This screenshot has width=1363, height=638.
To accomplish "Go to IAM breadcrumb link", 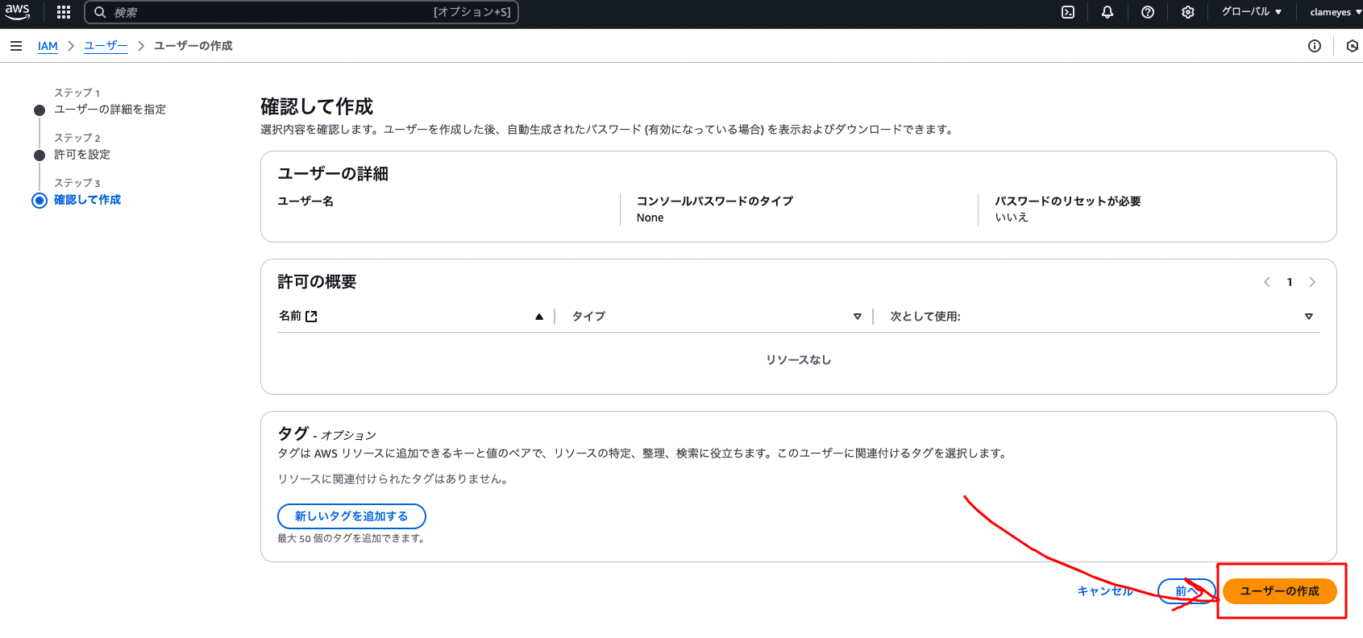I will [x=48, y=46].
